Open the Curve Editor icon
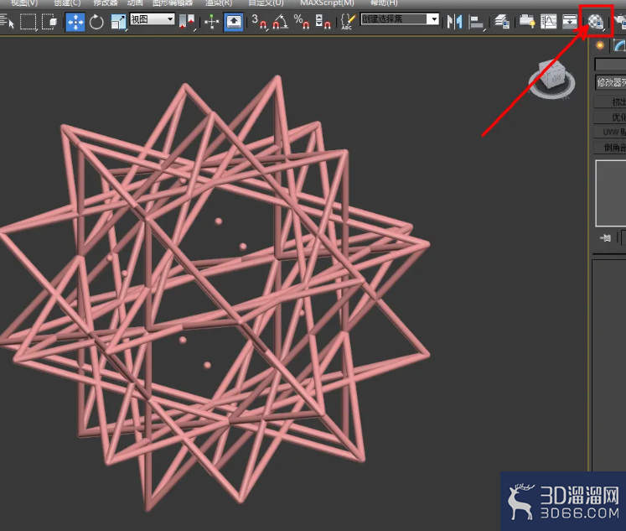Viewport: 626px width, 531px height. (x=549, y=22)
